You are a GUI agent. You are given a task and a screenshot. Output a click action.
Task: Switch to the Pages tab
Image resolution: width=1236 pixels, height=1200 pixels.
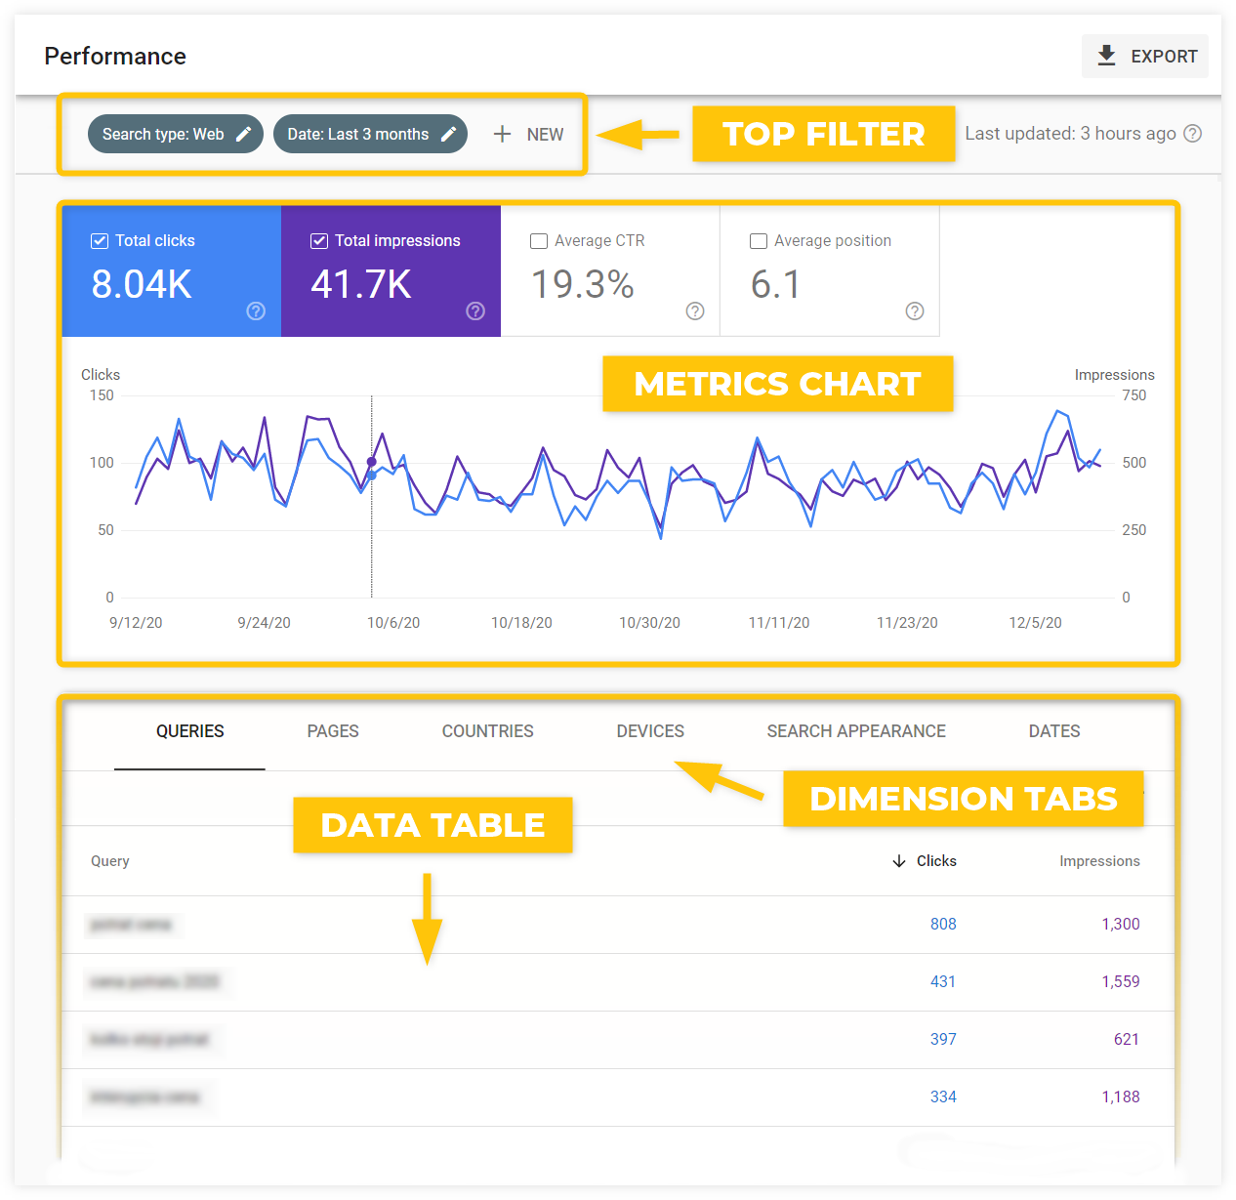tap(333, 731)
